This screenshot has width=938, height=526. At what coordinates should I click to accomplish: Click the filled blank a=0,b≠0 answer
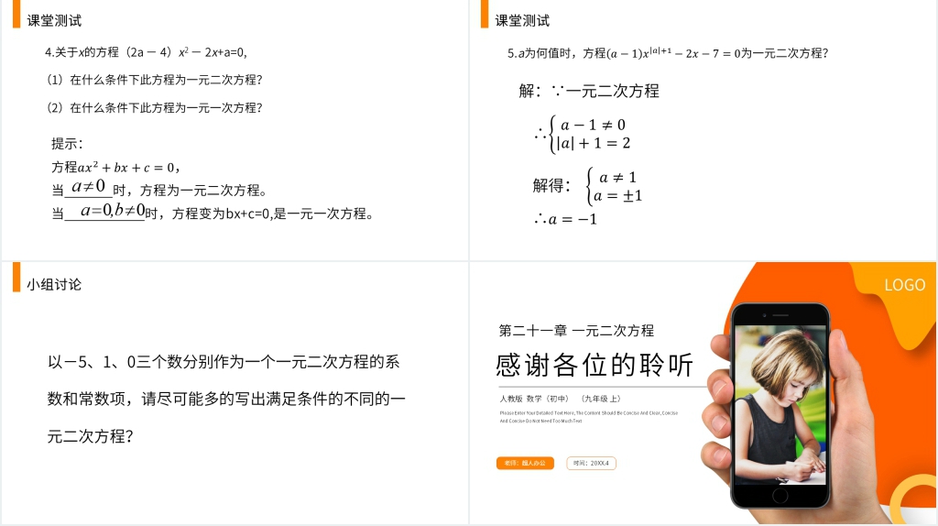113,210
